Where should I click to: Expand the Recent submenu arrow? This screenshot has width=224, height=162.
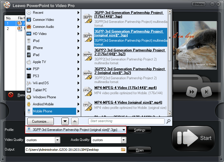click(78, 13)
